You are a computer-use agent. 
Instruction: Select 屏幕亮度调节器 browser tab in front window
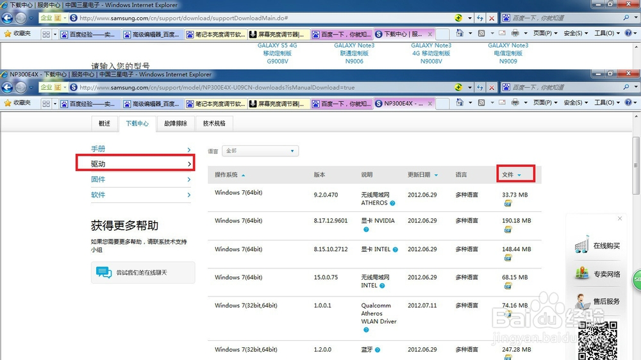coord(279,104)
